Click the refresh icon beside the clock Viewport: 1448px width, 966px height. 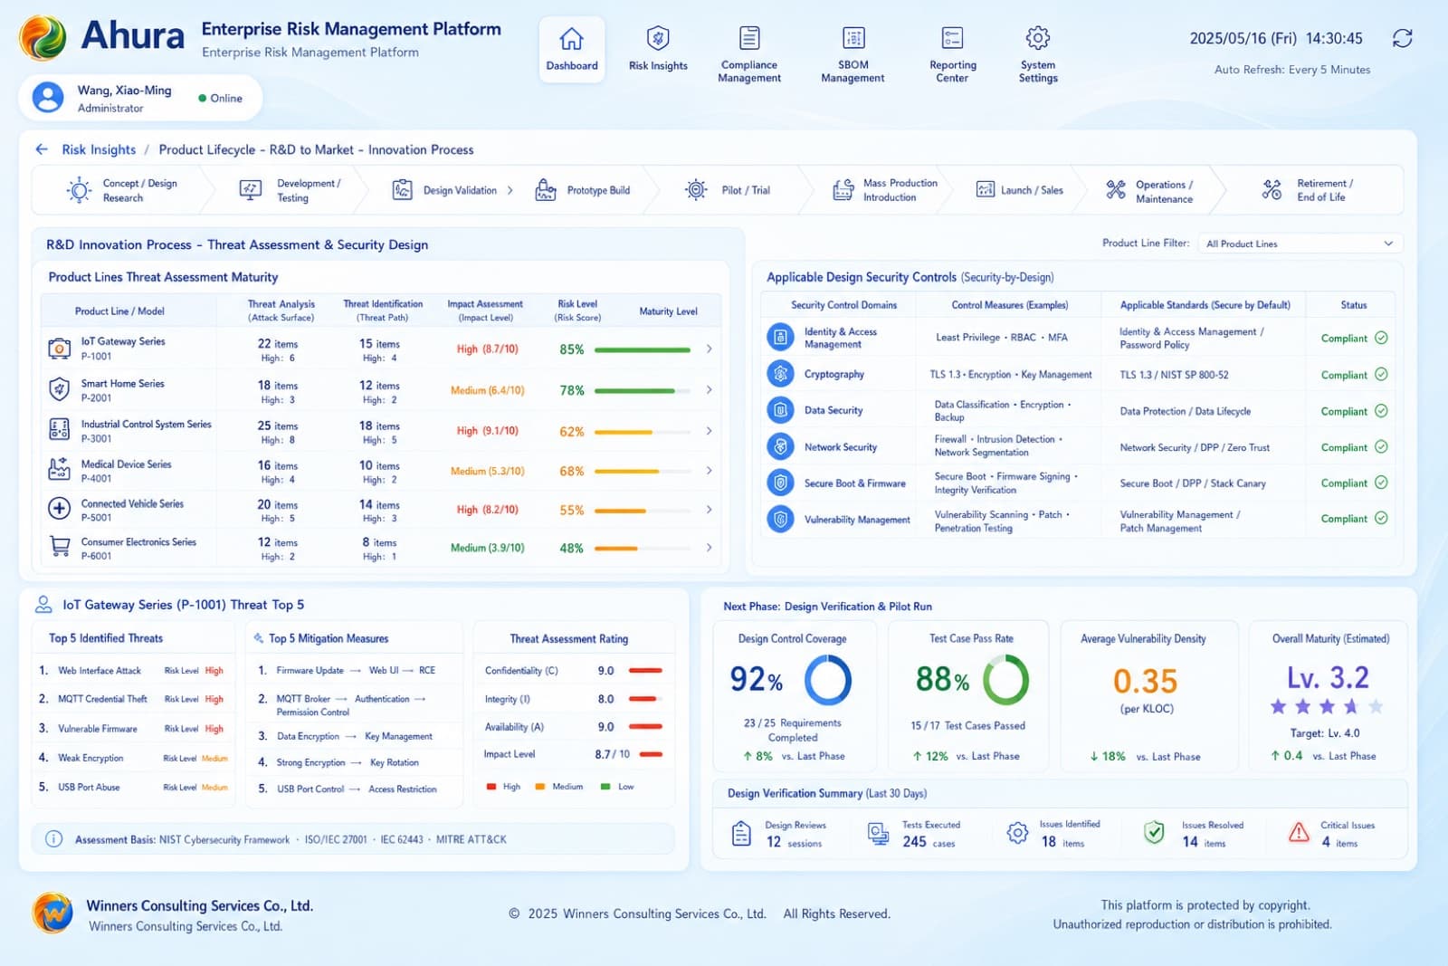1402,38
